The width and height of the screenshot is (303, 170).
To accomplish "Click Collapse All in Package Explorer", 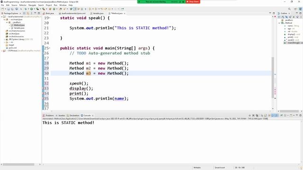I will (x=24, y=13).
